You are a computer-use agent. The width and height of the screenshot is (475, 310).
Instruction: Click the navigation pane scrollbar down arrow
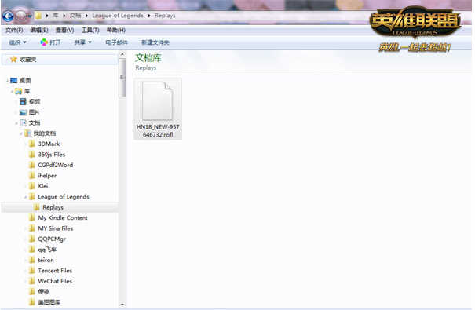[122, 305]
